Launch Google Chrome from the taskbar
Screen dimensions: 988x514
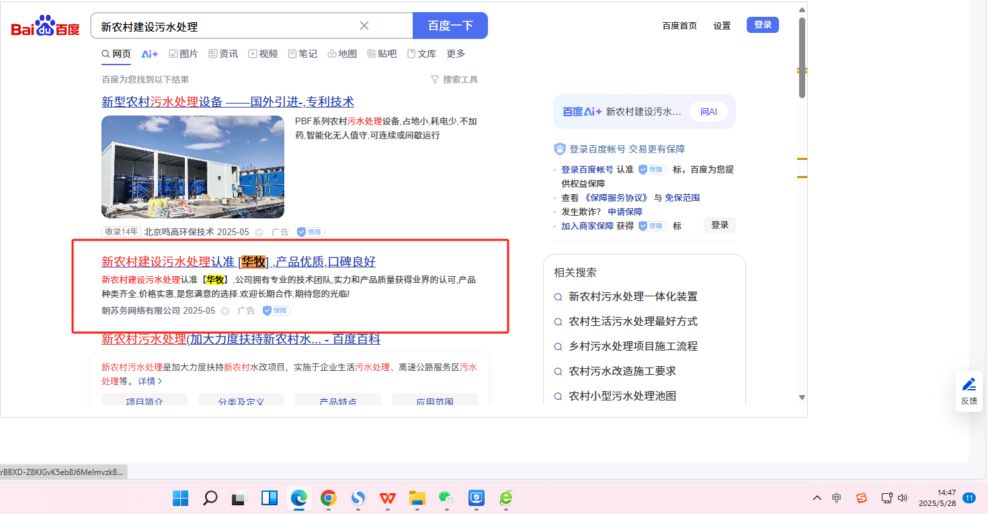(329, 498)
